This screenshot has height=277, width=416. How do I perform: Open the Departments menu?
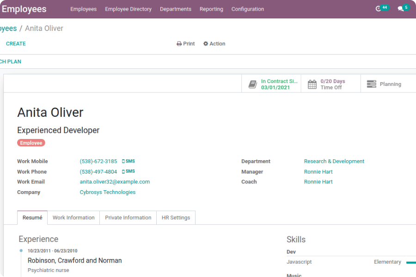click(x=175, y=9)
